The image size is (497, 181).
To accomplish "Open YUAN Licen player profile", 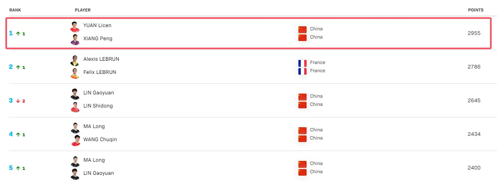I will [x=97, y=25].
